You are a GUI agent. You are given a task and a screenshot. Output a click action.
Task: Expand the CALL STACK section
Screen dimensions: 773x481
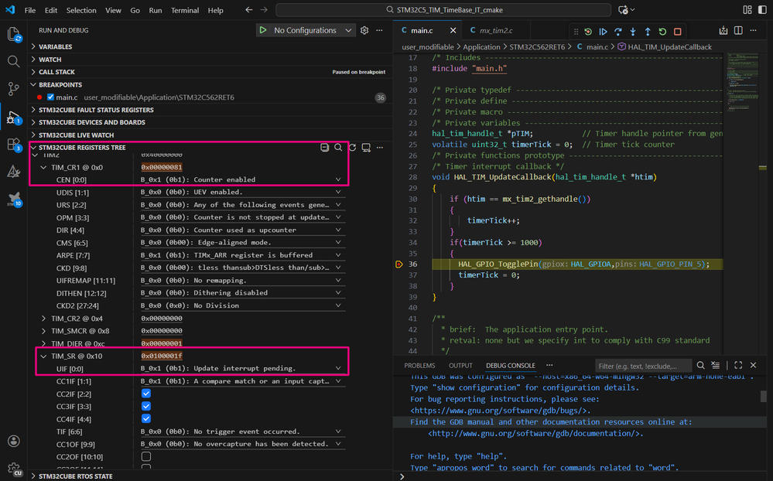pyautogui.click(x=56, y=72)
